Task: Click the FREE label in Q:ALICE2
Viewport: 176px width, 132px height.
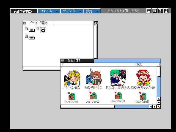Action: pos(139,64)
